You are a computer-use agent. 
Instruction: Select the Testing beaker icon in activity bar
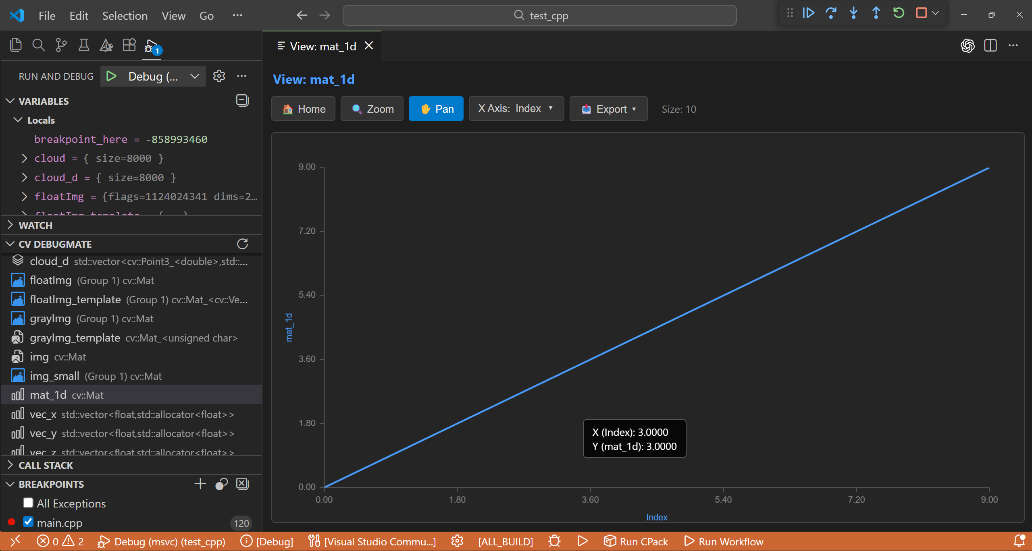[x=83, y=45]
